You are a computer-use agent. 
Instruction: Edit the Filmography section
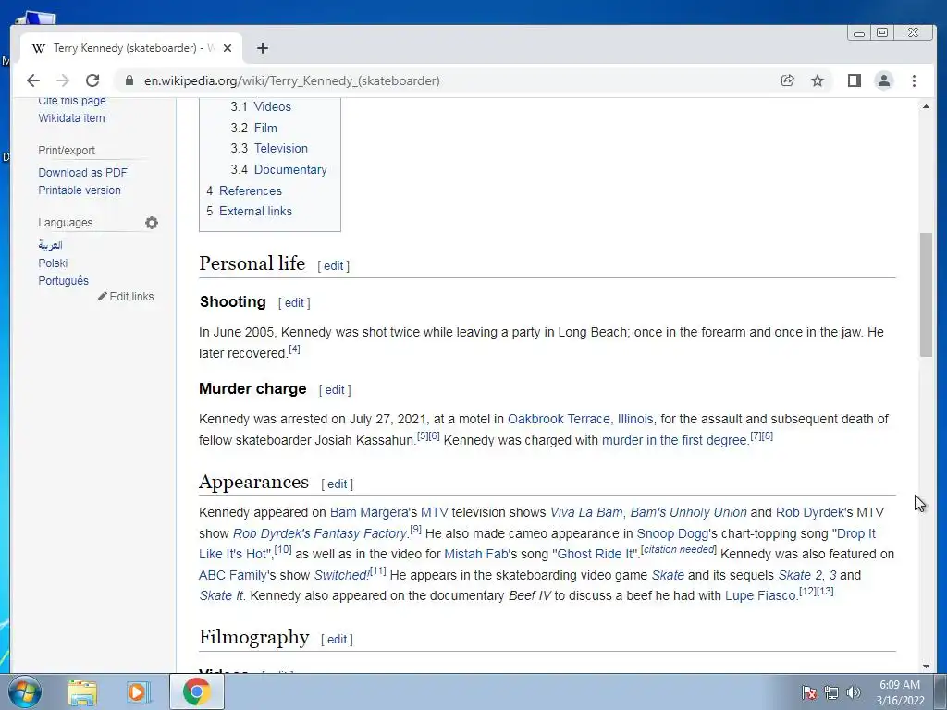click(x=337, y=640)
